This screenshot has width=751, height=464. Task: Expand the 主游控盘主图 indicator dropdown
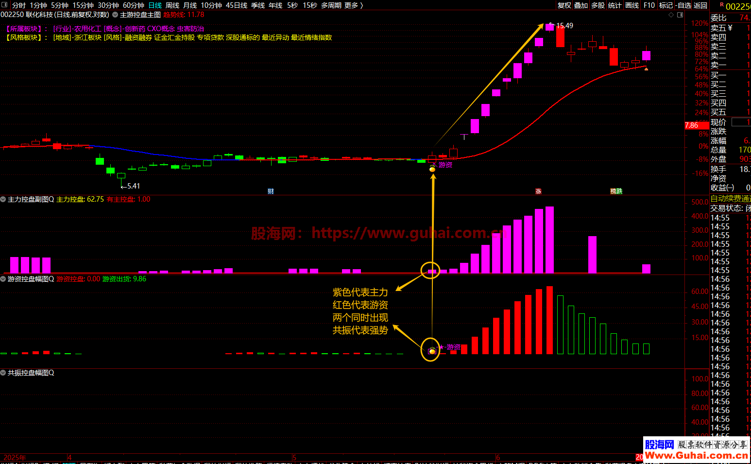[115, 15]
